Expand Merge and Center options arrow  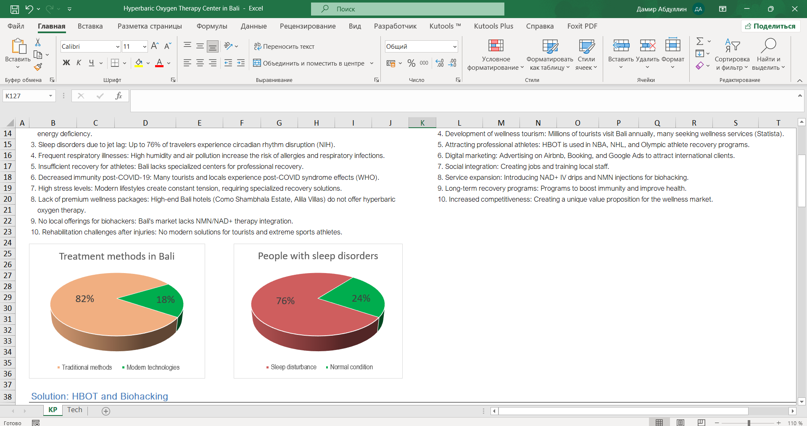pyautogui.click(x=372, y=63)
